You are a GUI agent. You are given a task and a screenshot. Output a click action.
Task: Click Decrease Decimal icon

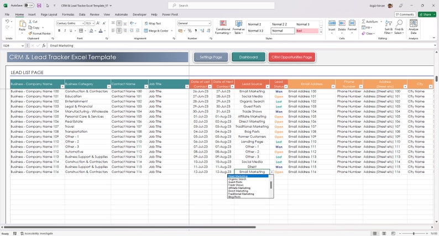click(208, 30)
